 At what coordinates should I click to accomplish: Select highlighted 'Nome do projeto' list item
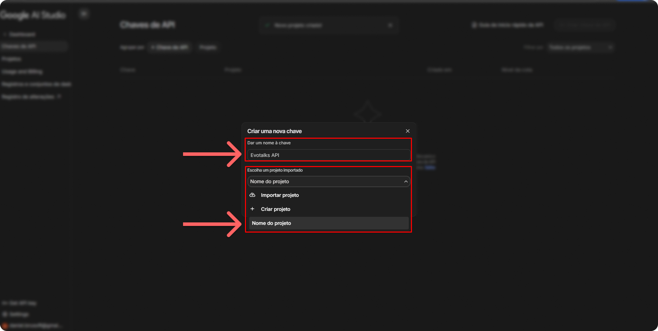pos(328,223)
